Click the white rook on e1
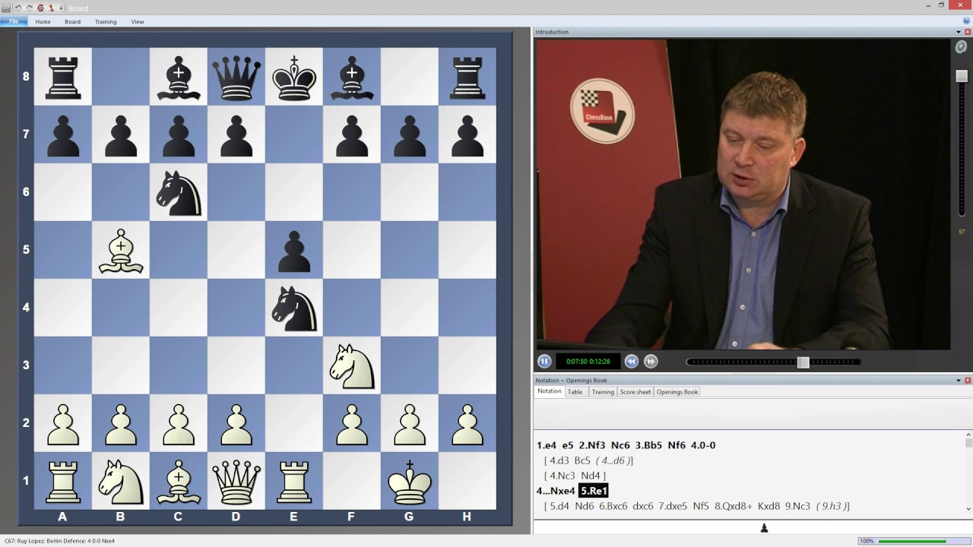 (x=294, y=480)
